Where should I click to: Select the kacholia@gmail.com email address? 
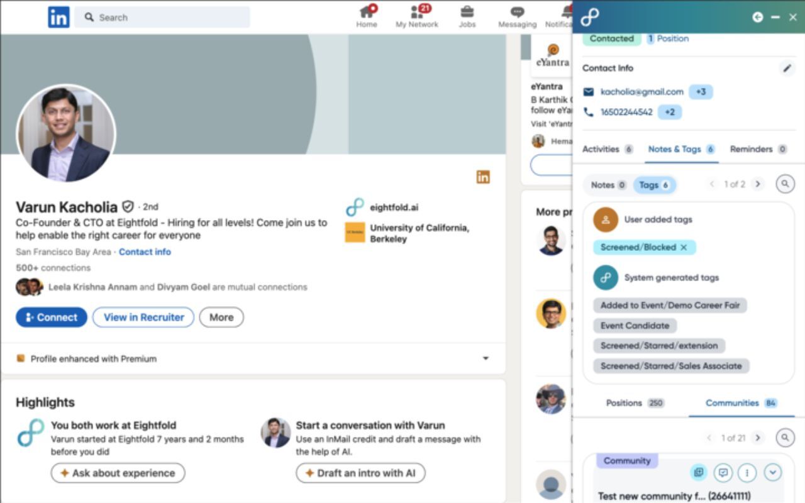(x=642, y=92)
